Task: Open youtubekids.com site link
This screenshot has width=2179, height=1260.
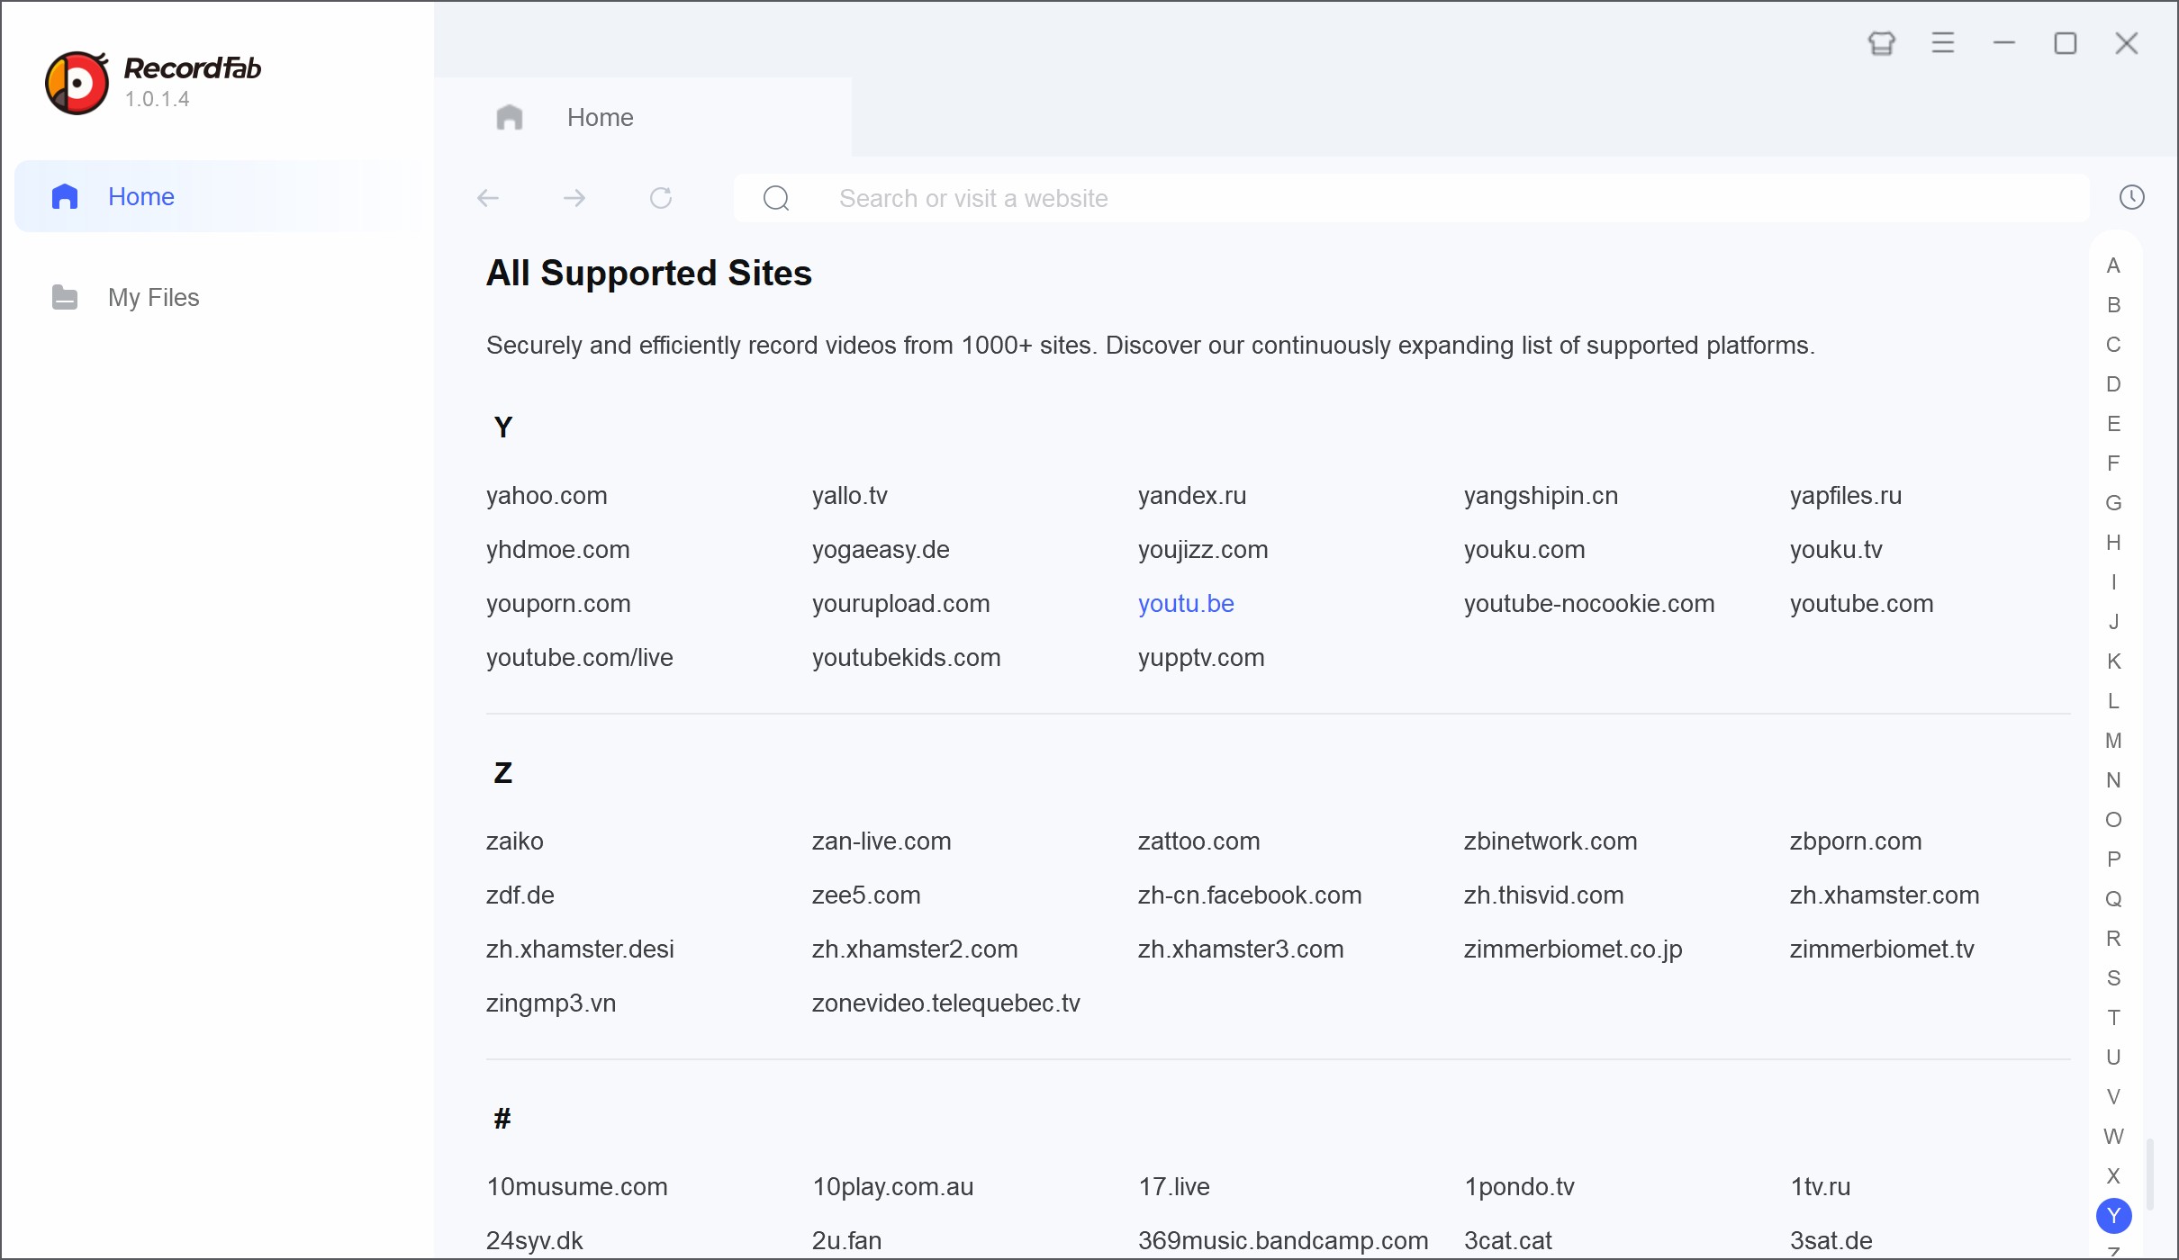Action: pos(906,658)
